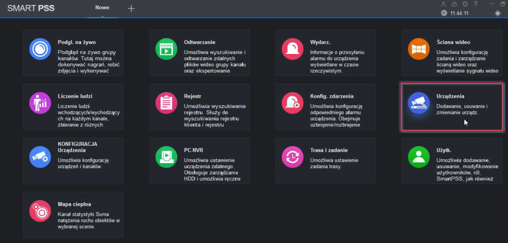The height and width of the screenshot is (243, 508).
Task: Click the CPU chip status icon
Action: pyautogui.click(x=497, y=13)
